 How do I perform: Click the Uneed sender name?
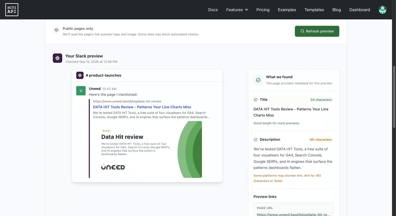pyautogui.click(x=95, y=89)
